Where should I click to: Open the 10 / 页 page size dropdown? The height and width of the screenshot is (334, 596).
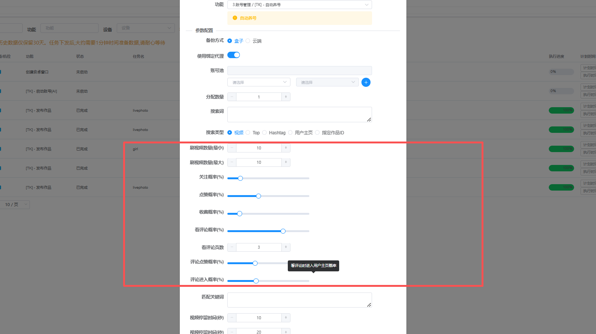(x=15, y=205)
